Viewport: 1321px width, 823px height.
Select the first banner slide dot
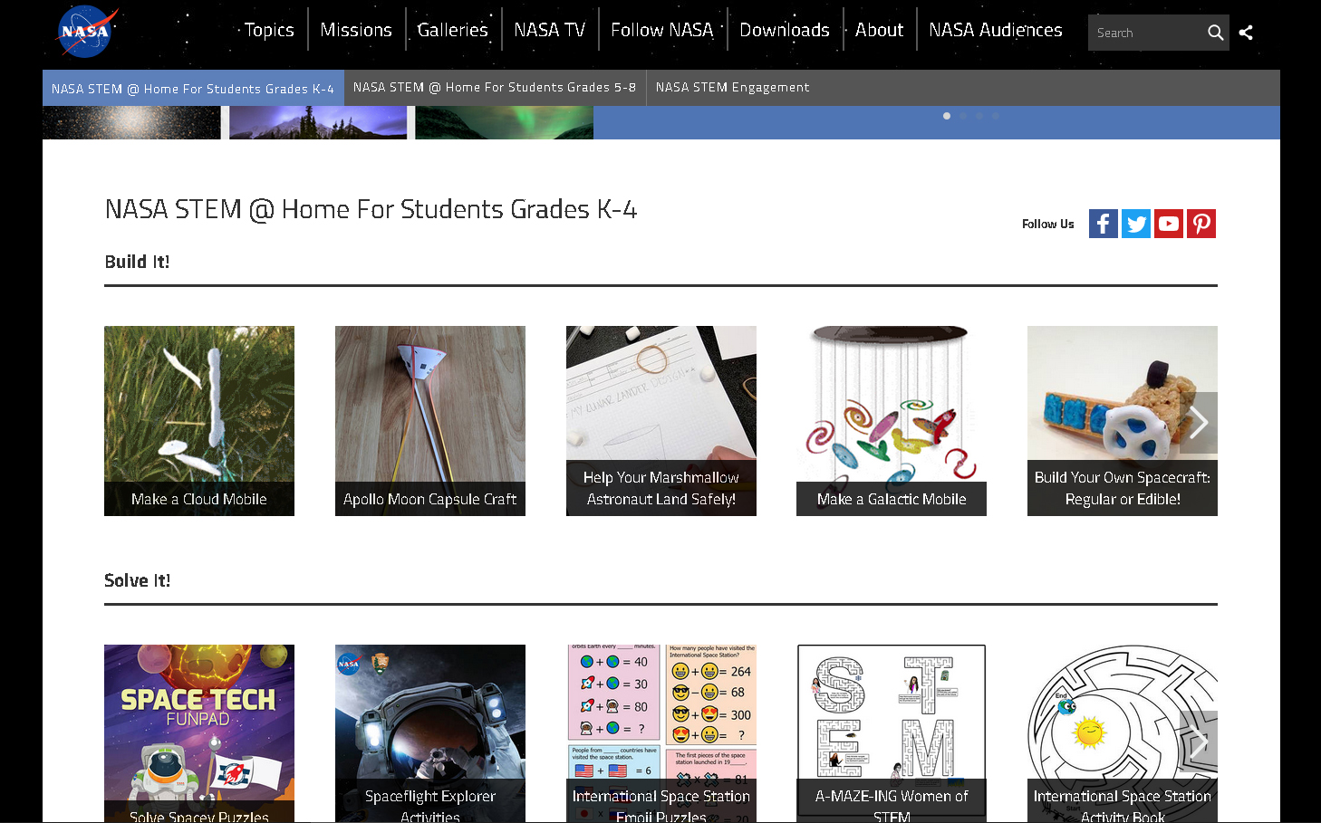point(947,116)
